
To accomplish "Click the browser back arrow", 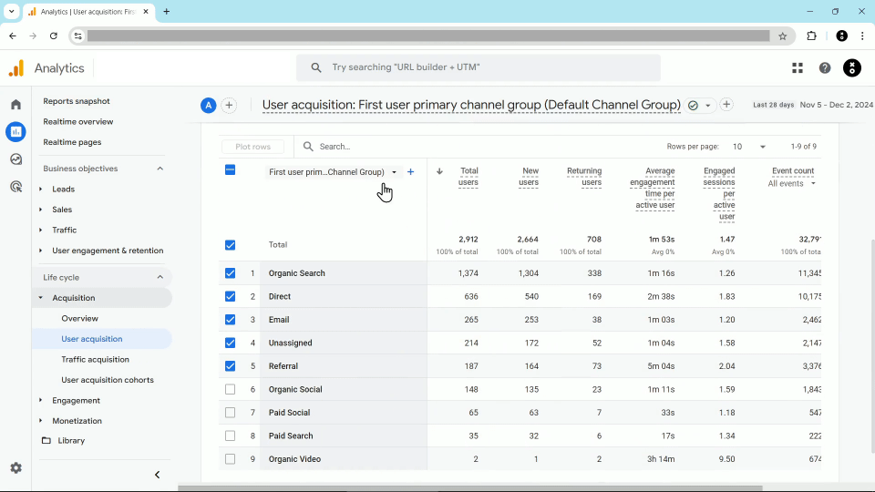I will pos(13,36).
